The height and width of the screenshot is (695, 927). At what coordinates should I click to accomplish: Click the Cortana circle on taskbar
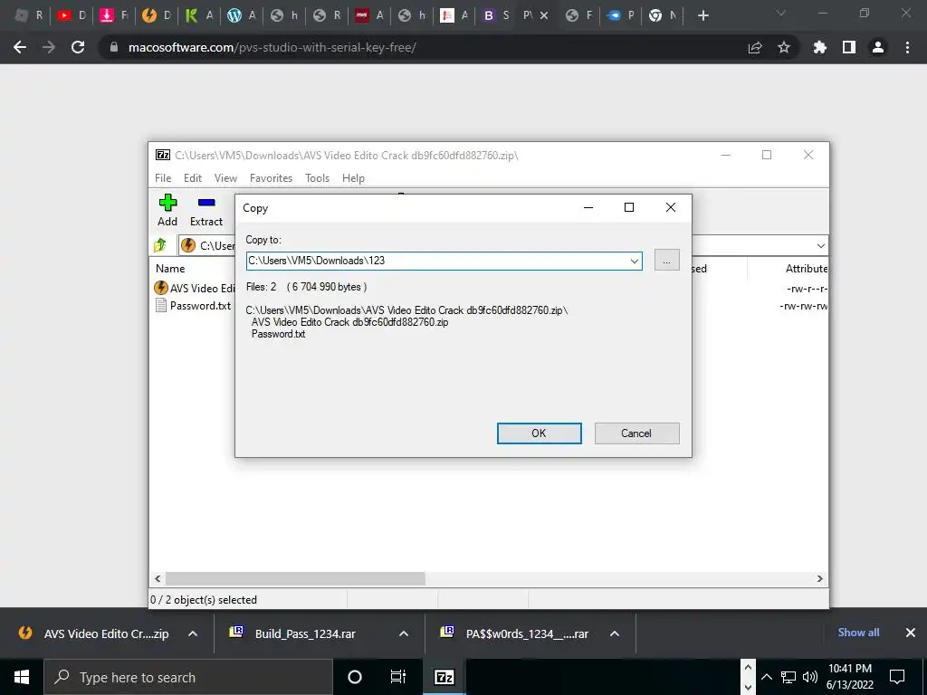pos(355,677)
